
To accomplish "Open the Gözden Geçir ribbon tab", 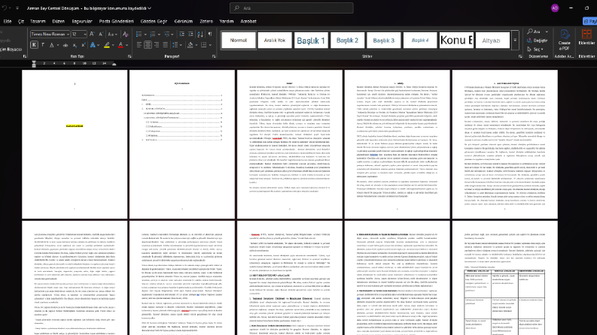I will [154, 21].
